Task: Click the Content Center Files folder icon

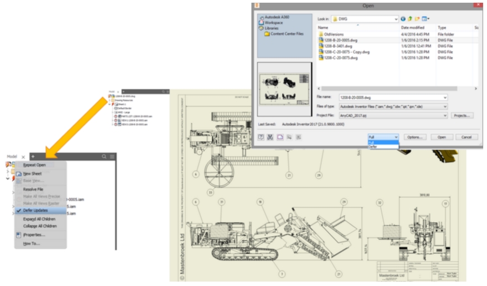Action: [267, 34]
